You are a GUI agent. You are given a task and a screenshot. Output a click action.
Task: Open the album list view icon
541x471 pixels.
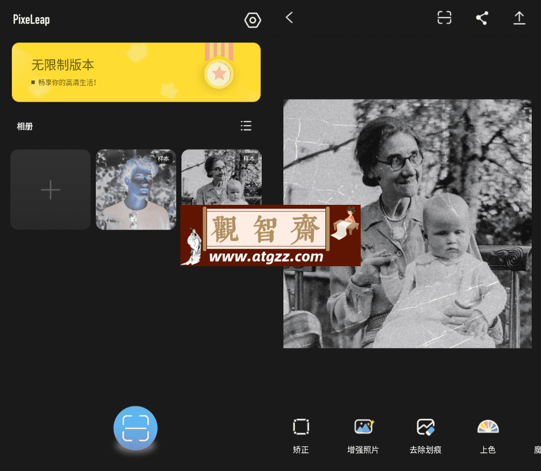246,126
